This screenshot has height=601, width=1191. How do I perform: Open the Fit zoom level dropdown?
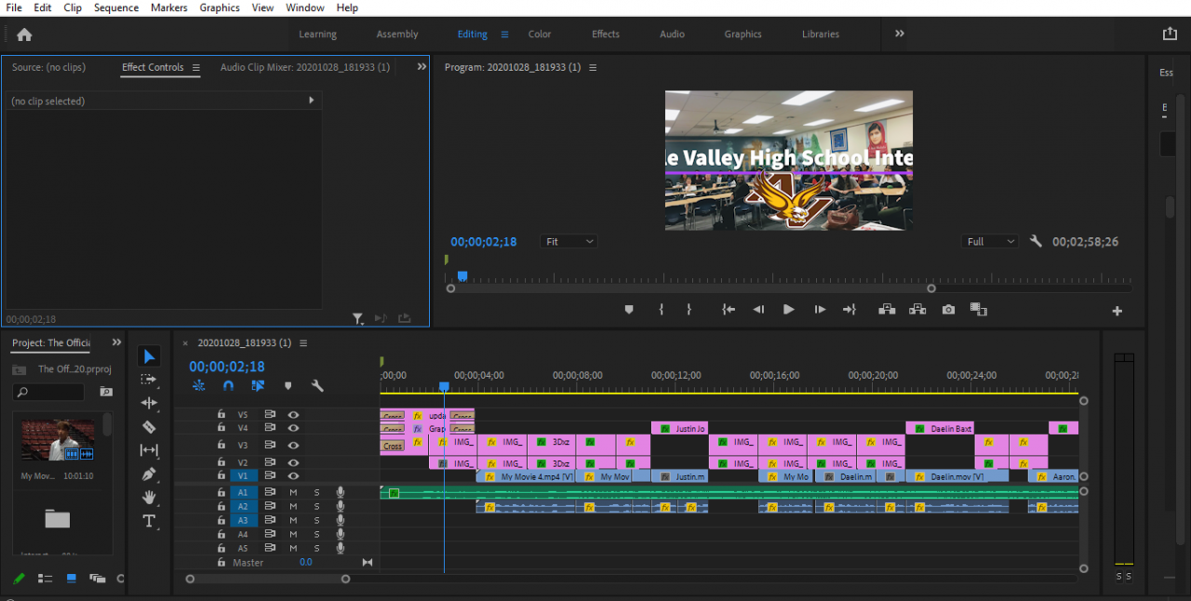tap(569, 242)
